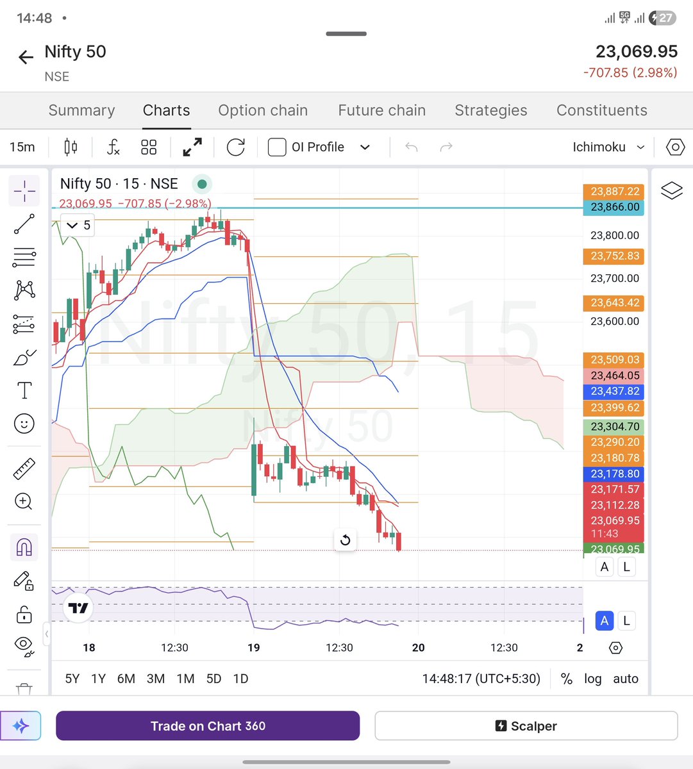The width and height of the screenshot is (693, 769).
Task: Select the brush drawing tool
Action: (24, 358)
